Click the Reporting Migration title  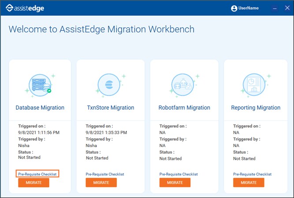pyautogui.click(x=256, y=108)
